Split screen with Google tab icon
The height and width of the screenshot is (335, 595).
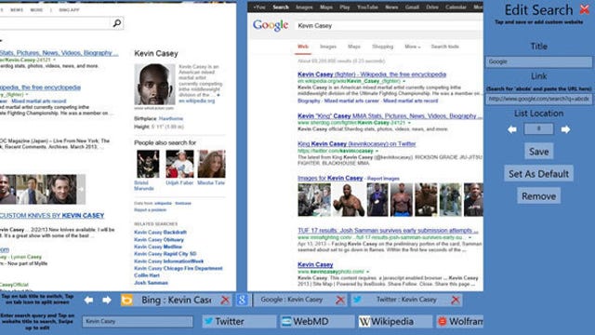pos(242,300)
